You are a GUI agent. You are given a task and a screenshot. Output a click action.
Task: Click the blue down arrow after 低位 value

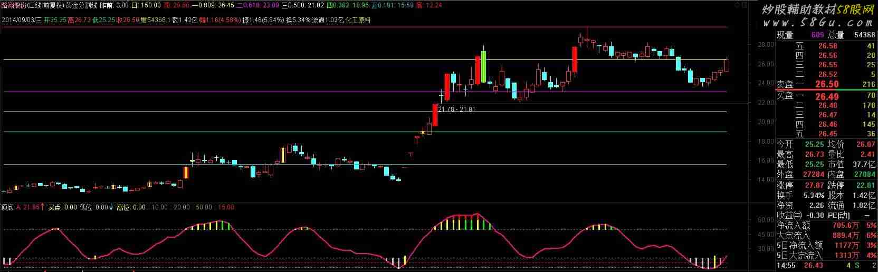coord(111,207)
